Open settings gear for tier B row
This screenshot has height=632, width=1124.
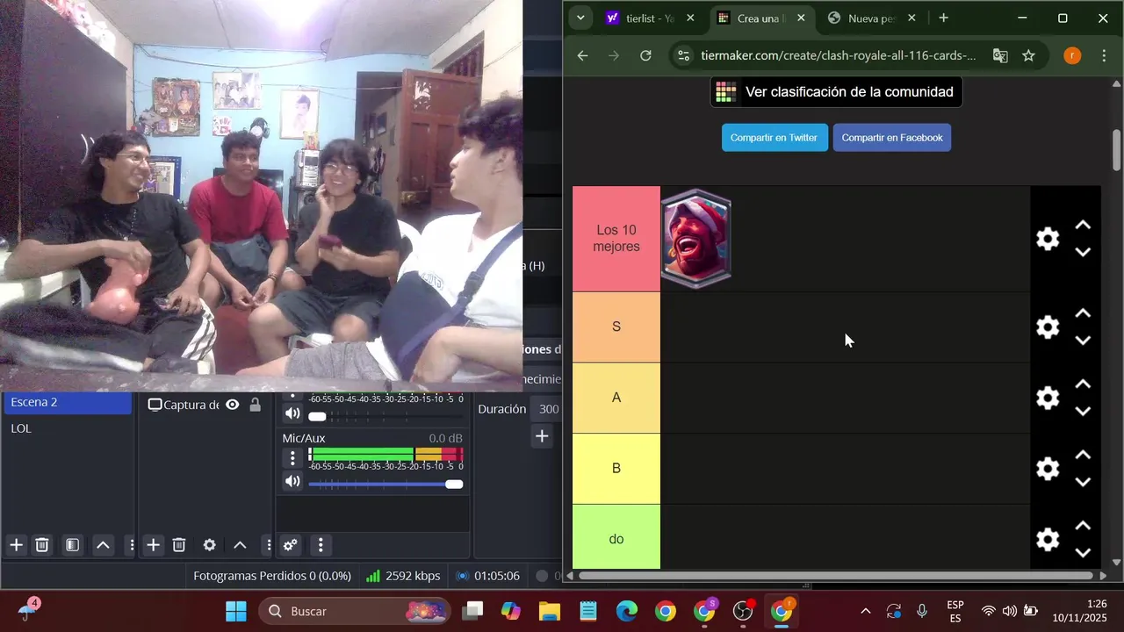click(1047, 469)
